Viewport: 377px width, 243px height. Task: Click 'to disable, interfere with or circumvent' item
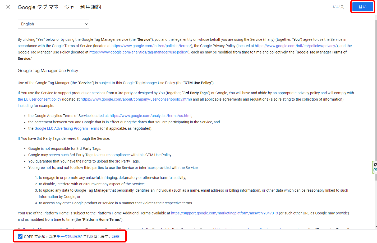(x=92, y=184)
